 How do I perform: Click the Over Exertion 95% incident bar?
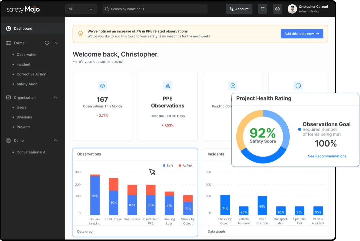(x=262, y=206)
